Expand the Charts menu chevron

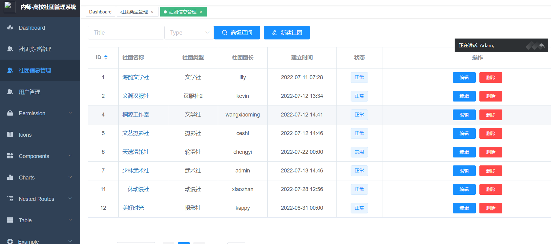coord(70,177)
